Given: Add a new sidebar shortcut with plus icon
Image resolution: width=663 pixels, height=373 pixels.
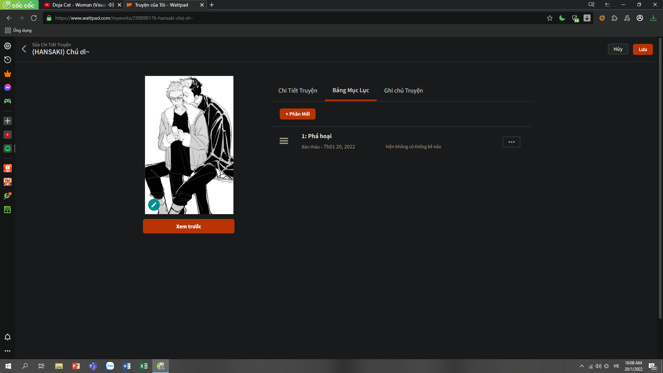Looking at the screenshot, I should (x=8, y=121).
